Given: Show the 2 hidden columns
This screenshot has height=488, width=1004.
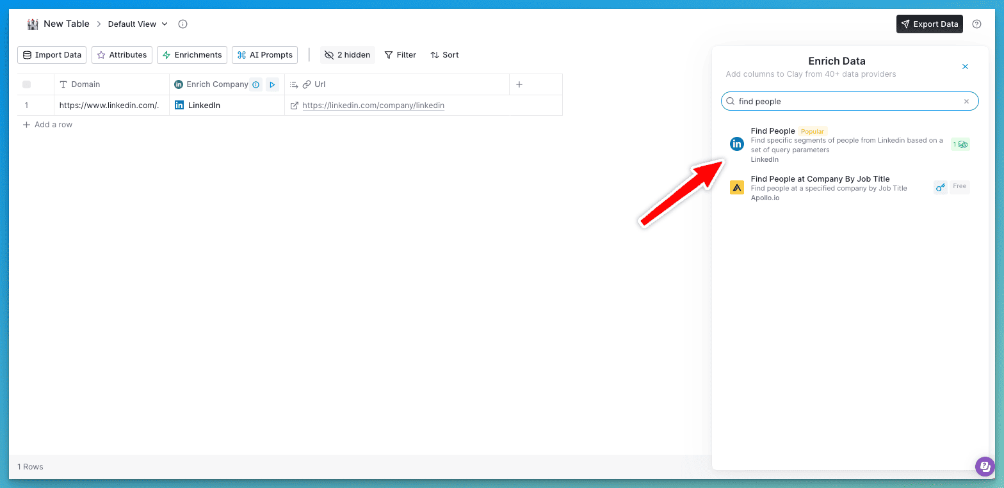Looking at the screenshot, I should [347, 55].
